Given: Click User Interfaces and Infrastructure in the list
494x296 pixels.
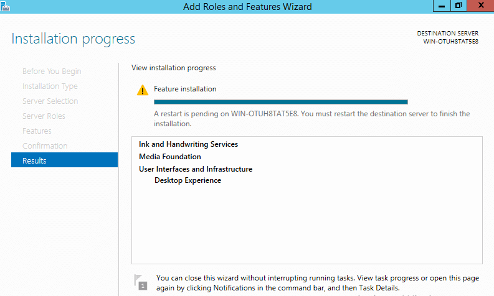Looking at the screenshot, I should click(x=196, y=169).
